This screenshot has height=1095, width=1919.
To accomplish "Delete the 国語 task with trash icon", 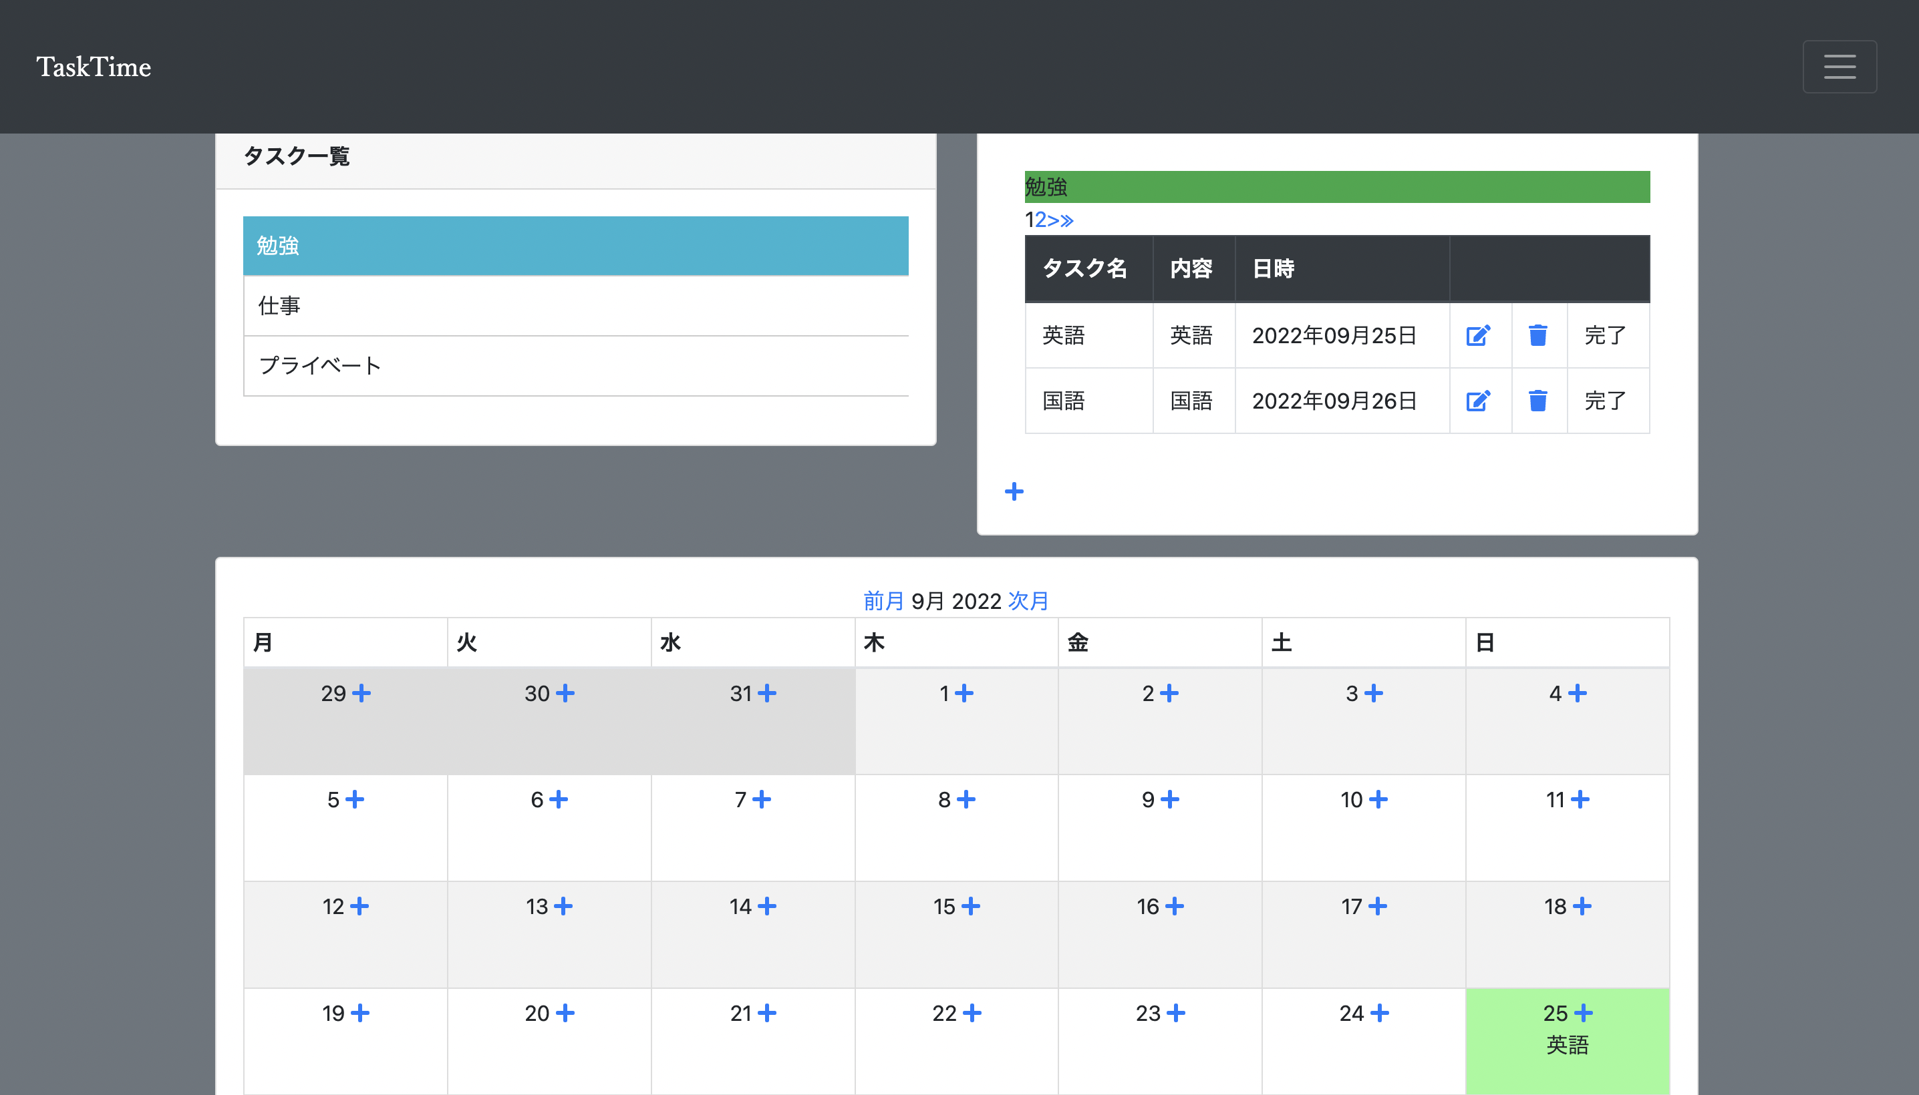I will click(x=1537, y=401).
